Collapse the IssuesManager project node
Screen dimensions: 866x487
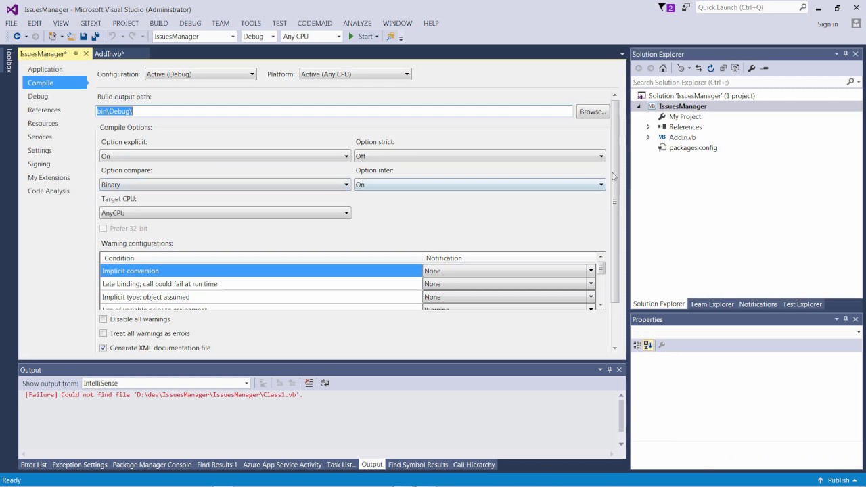pyautogui.click(x=638, y=106)
